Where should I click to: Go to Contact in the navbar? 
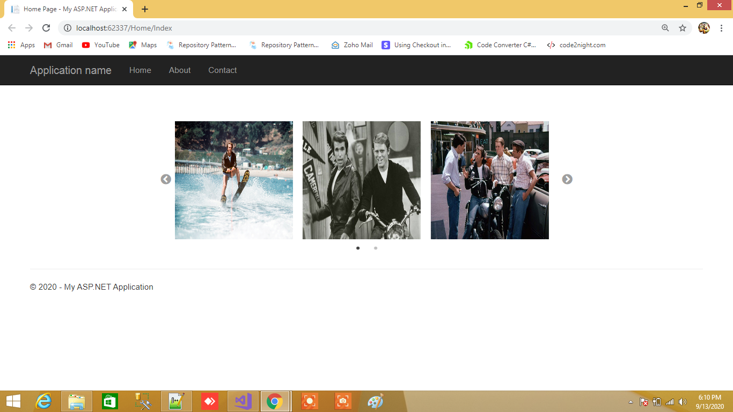[223, 70]
